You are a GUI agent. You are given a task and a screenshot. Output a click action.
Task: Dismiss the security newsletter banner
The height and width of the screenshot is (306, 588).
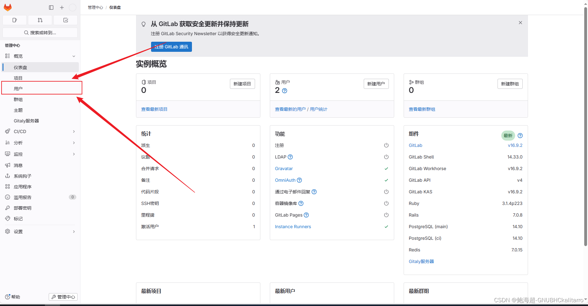[x=520, y=23]
